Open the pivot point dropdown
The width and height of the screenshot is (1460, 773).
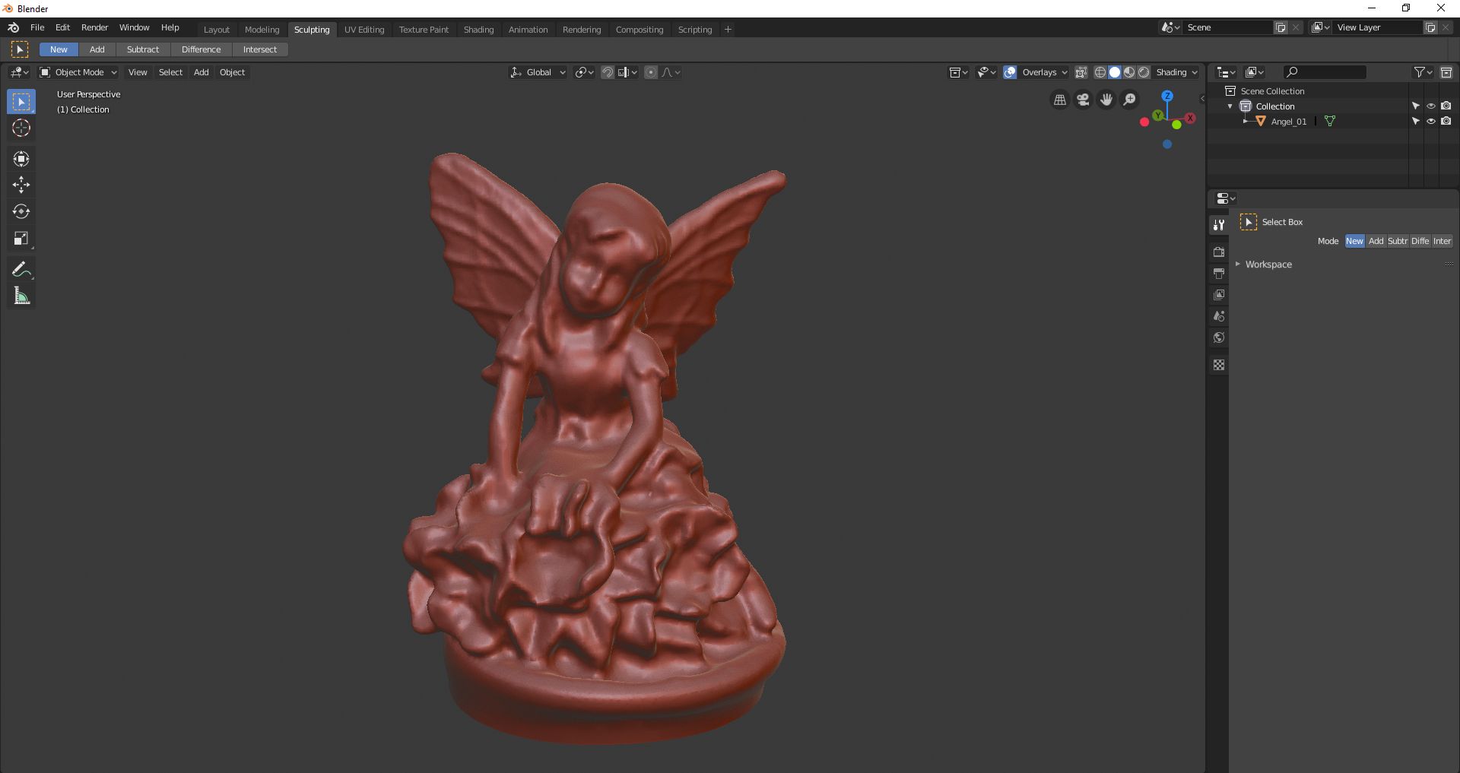pos(585,72)
